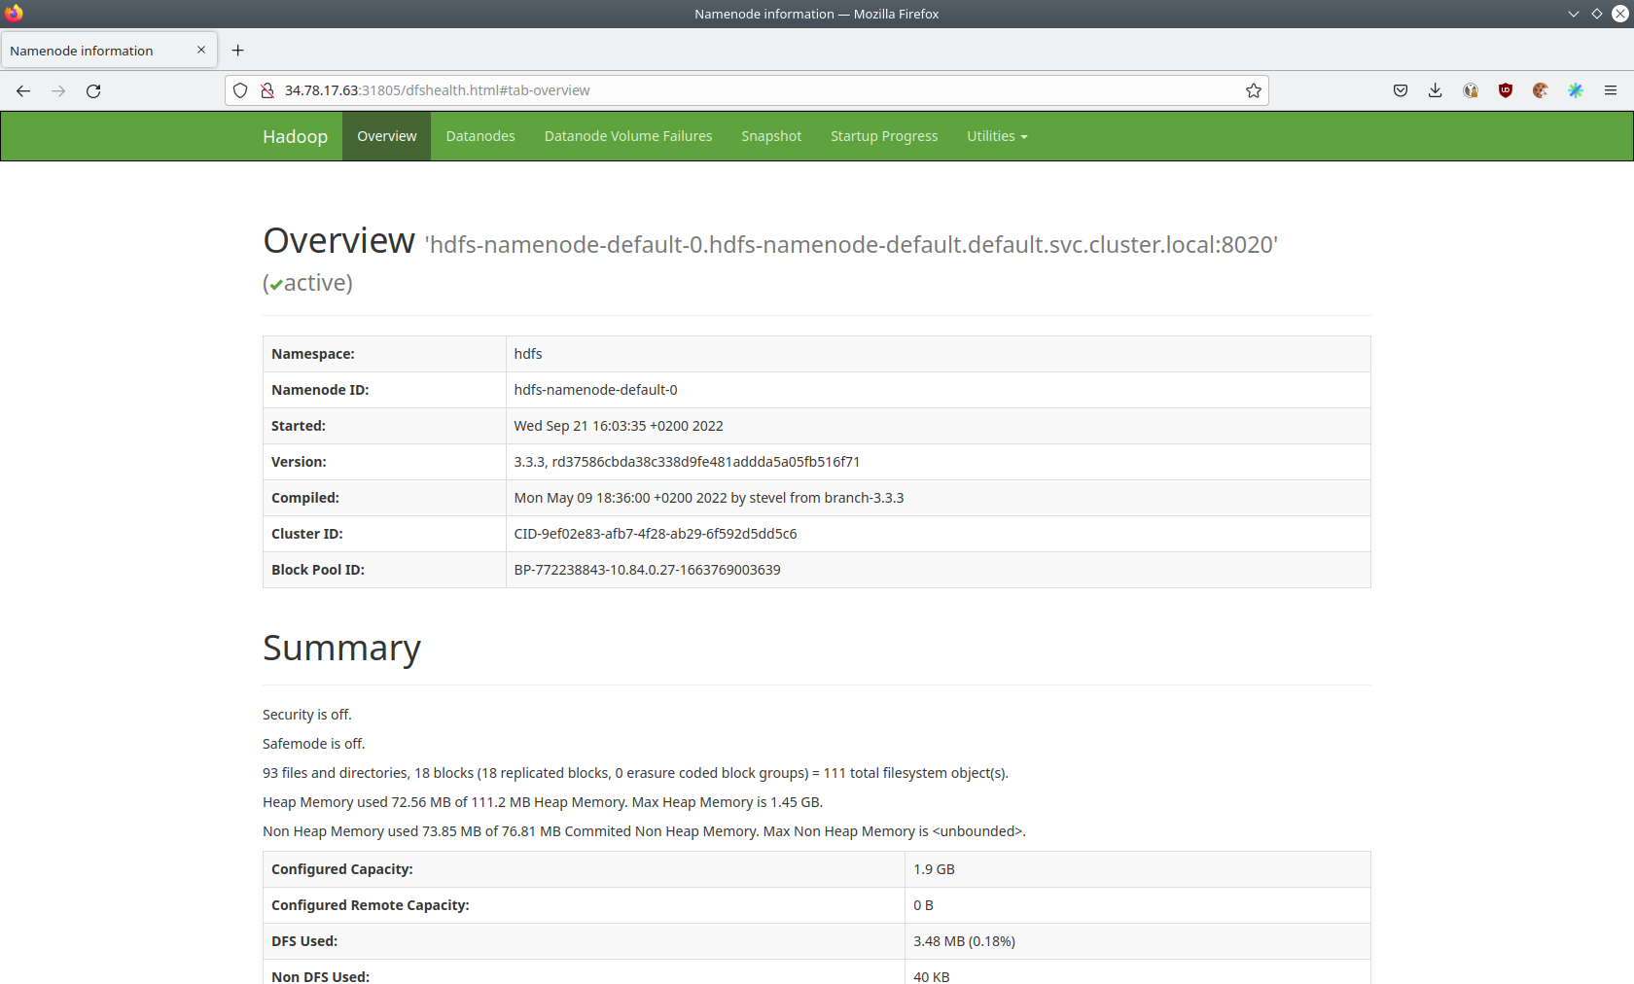1634x984 pixels.
Task: Open a new browser tab
Action: pos(238,50)
